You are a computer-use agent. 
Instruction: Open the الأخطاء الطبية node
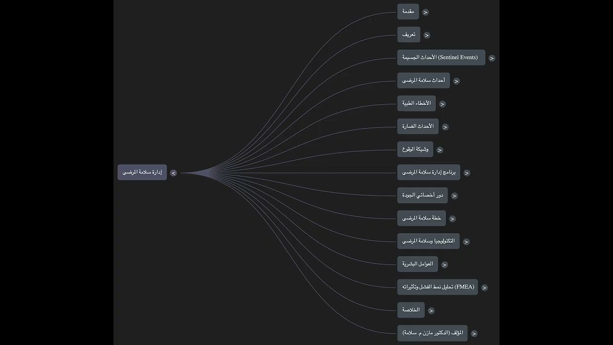point(417,103)
